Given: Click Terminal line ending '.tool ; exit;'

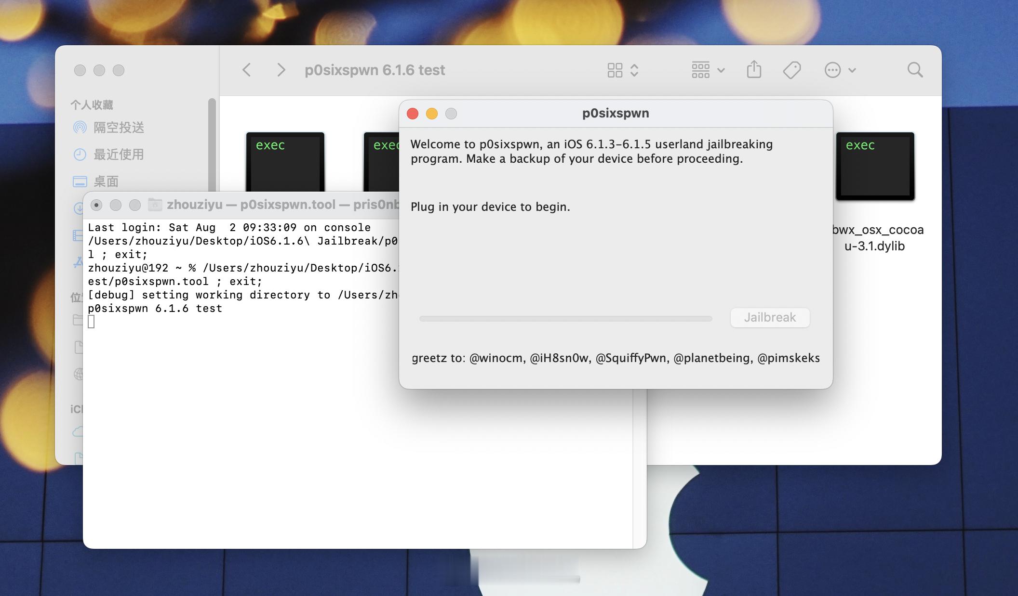Looking at the screenshot, I should (x=174, y=282).
